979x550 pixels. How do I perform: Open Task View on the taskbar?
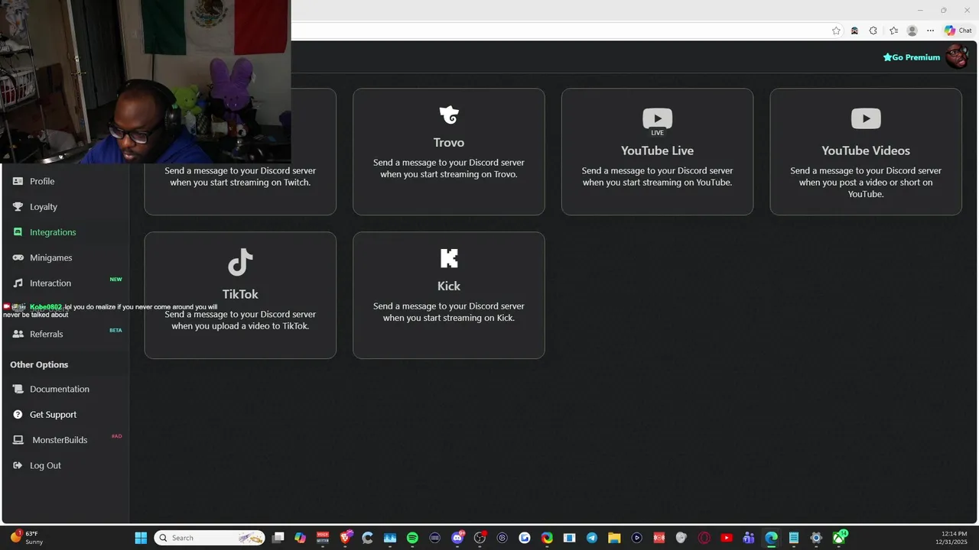click(x=278, y=538)
